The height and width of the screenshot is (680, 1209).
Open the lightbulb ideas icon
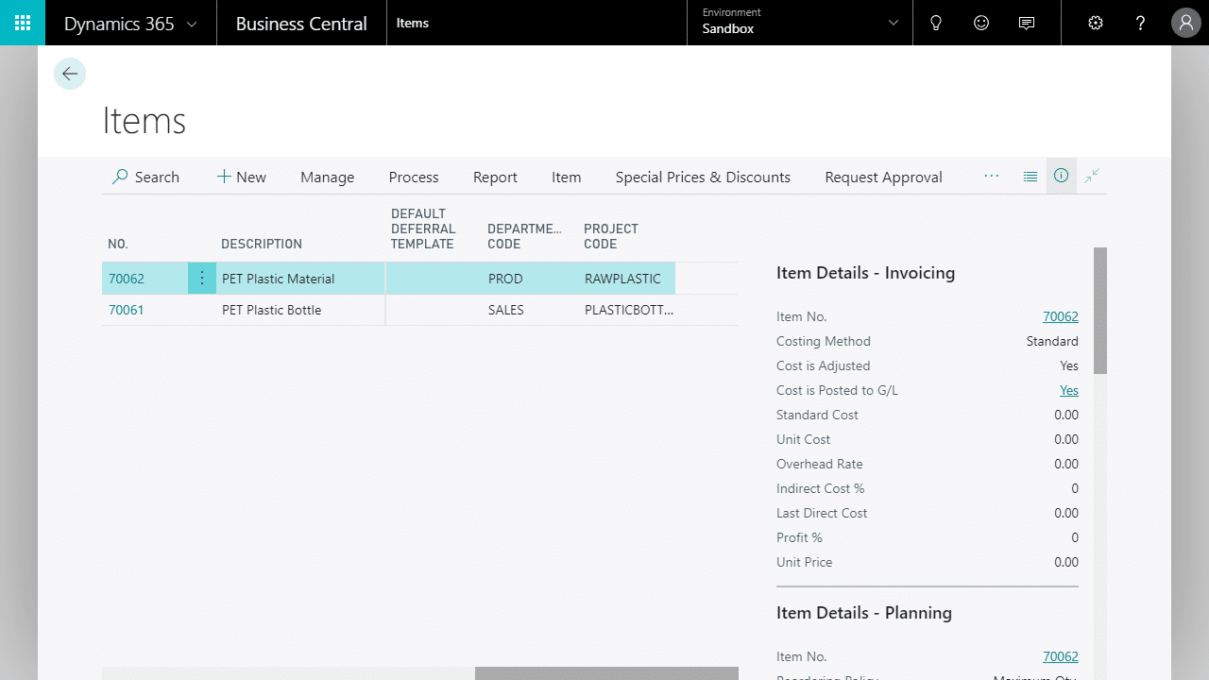936,23
